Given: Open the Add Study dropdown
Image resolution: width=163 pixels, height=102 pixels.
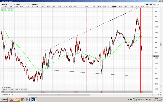Looking at the screenshot, I should pos(6,95).
